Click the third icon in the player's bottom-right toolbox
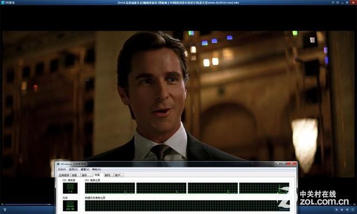The width and height of the screenshot is (357, 214). (x=347, y=210)
